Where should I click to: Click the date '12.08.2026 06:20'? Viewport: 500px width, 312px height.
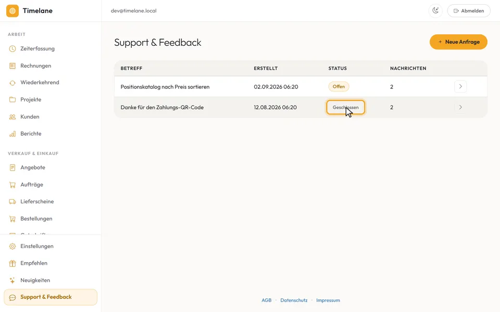[275, 108]
